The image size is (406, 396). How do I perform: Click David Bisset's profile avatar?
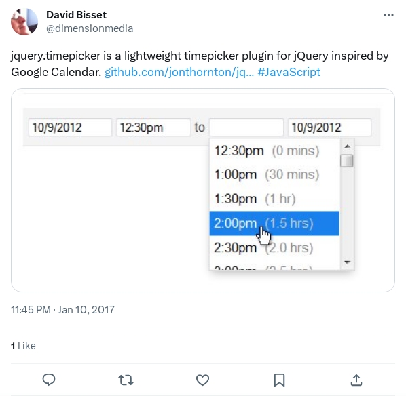(24, 22)
